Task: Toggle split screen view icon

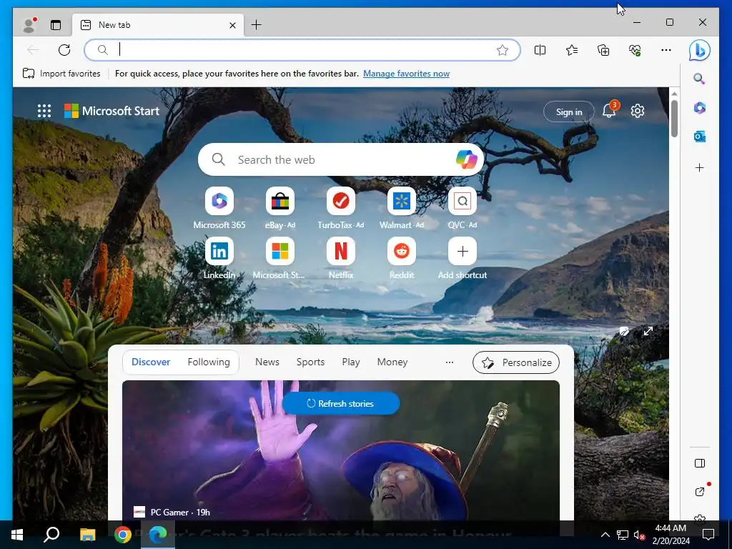Action: (540, 50)
